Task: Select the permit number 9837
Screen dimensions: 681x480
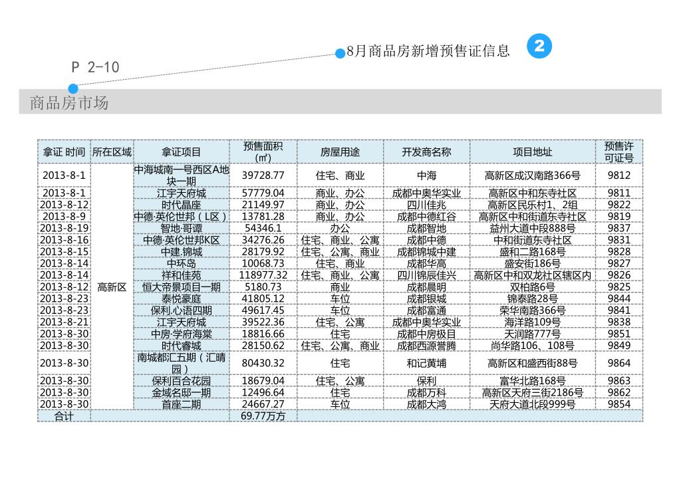Action: click(x=619, y=228)
